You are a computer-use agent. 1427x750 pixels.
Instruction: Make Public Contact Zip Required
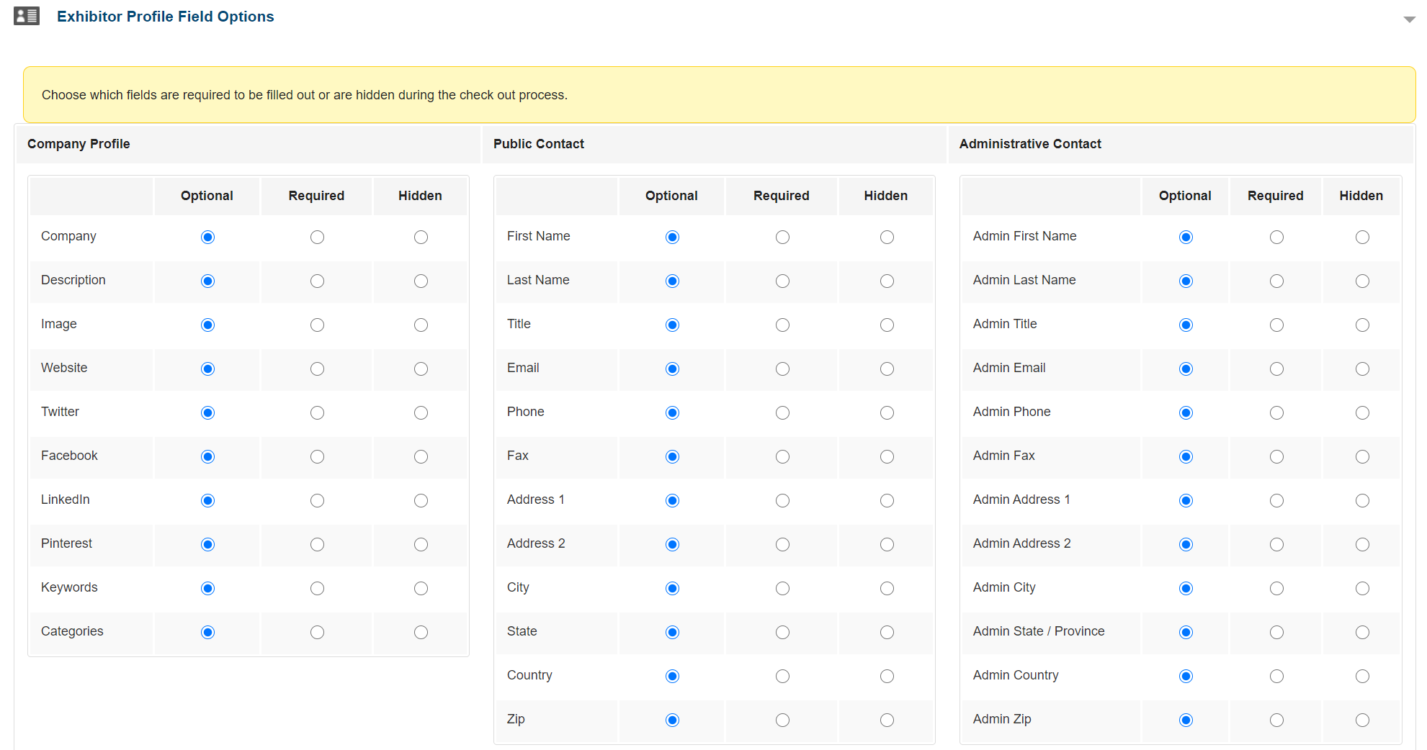[782, 720]
